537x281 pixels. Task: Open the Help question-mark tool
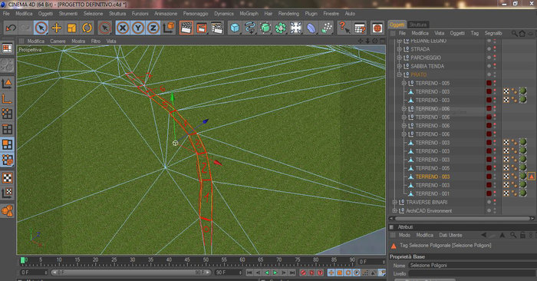[x=344, y=28]
